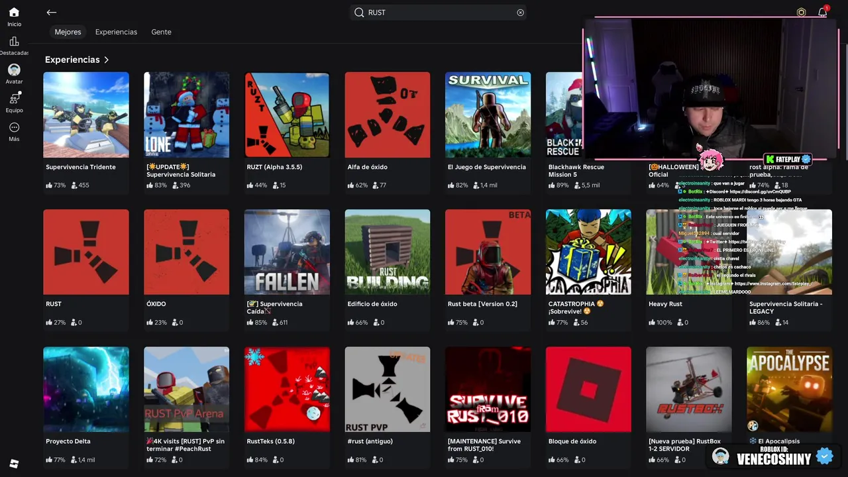Open the Más menu icon
Image resolution: width=848 pixels, height=477 pixels.
click(14, 127)
